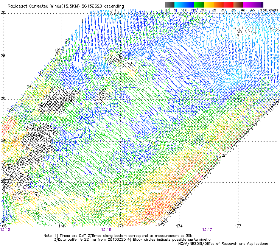Click latitude label '26' on left axis
This screenshot has width=280, height=246.
pos(3,98)
